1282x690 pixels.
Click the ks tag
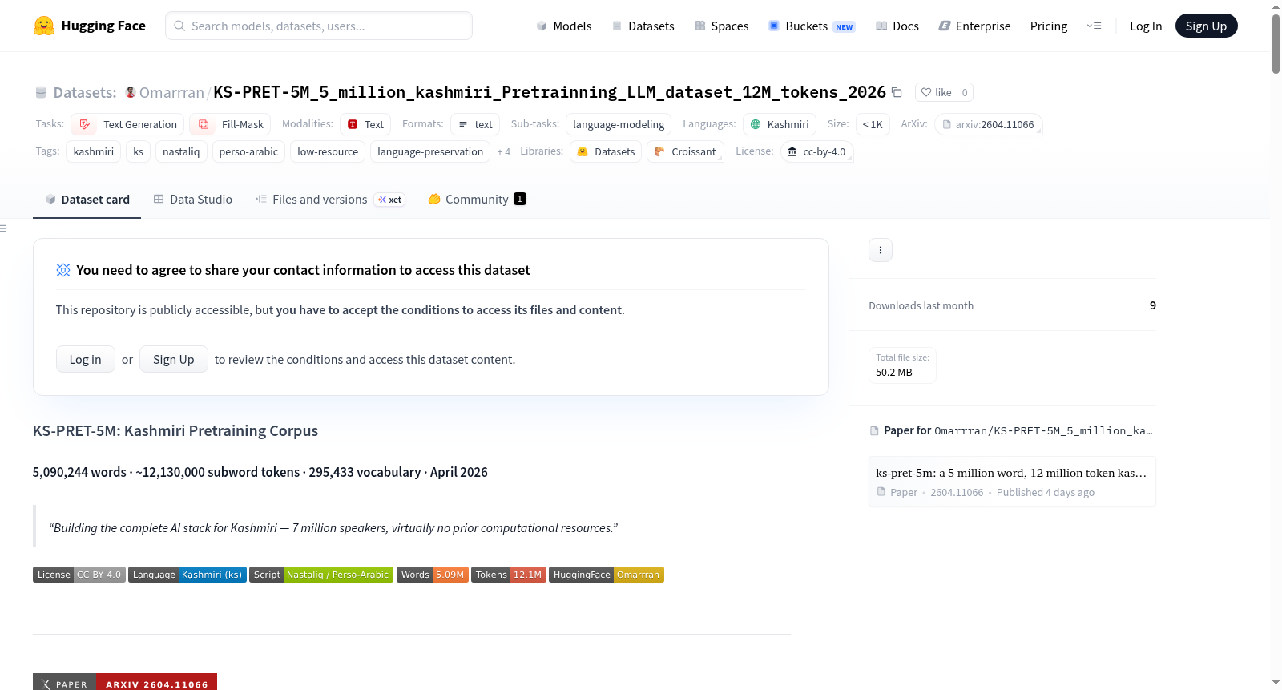point(139,151)
